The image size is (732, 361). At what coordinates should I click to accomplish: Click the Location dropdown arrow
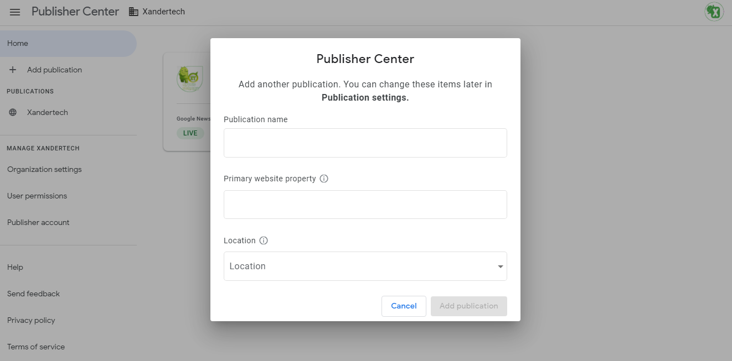point(501,266)
